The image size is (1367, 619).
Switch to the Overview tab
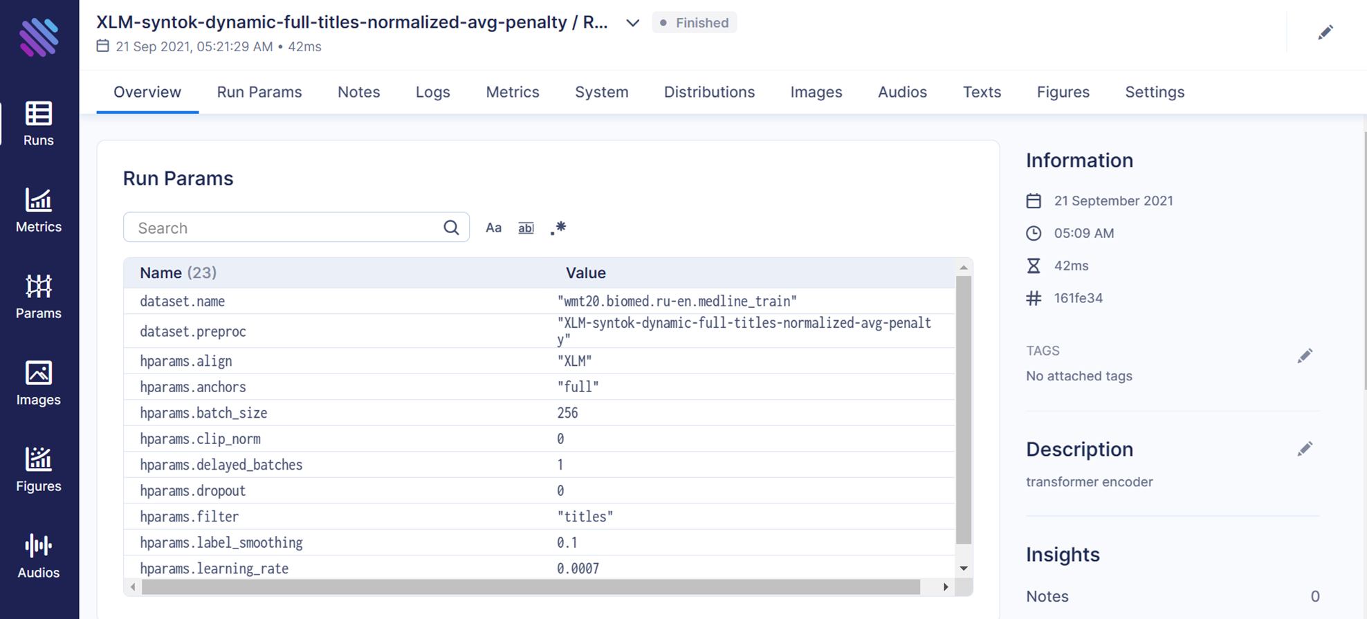(x=147, y=92)
